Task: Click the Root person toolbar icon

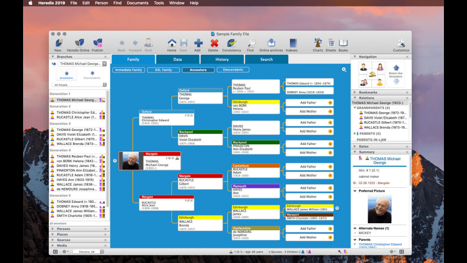Action: coord(148,43)
